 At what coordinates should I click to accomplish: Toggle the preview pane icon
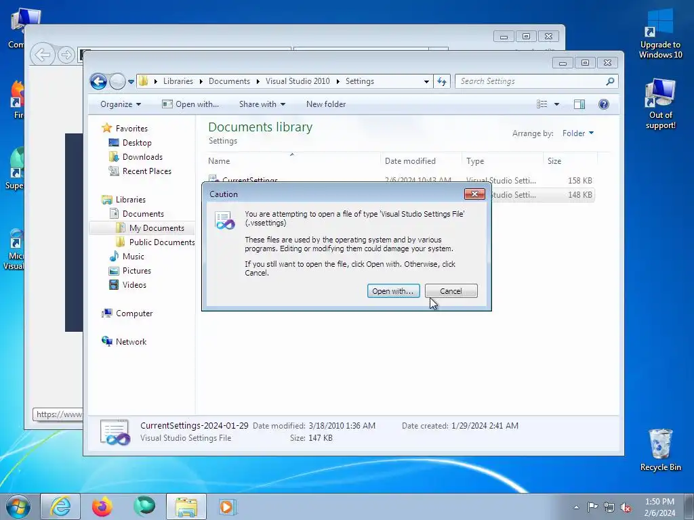pos(579,104)
